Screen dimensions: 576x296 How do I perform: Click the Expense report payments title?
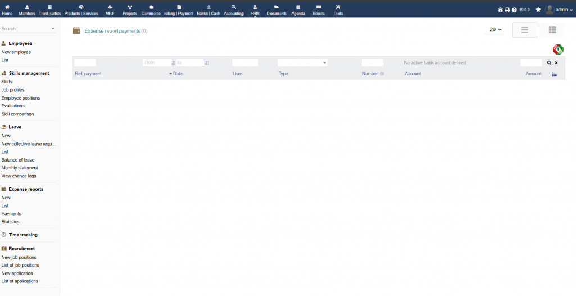click(112, 31)
